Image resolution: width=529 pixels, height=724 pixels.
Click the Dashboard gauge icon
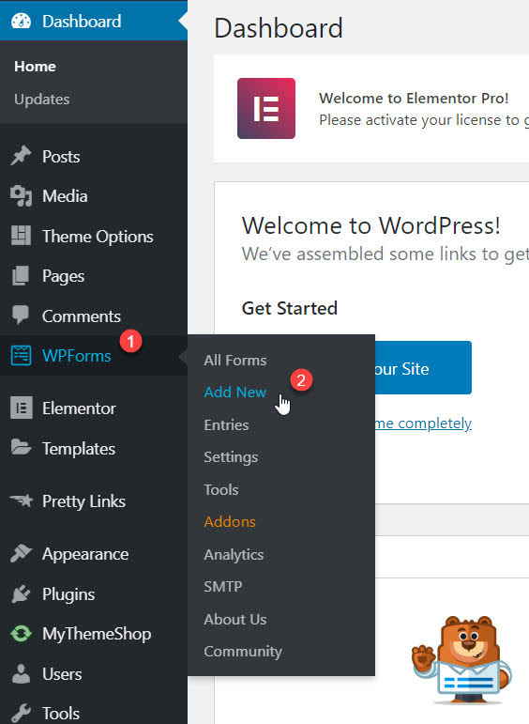click(21, 22)
